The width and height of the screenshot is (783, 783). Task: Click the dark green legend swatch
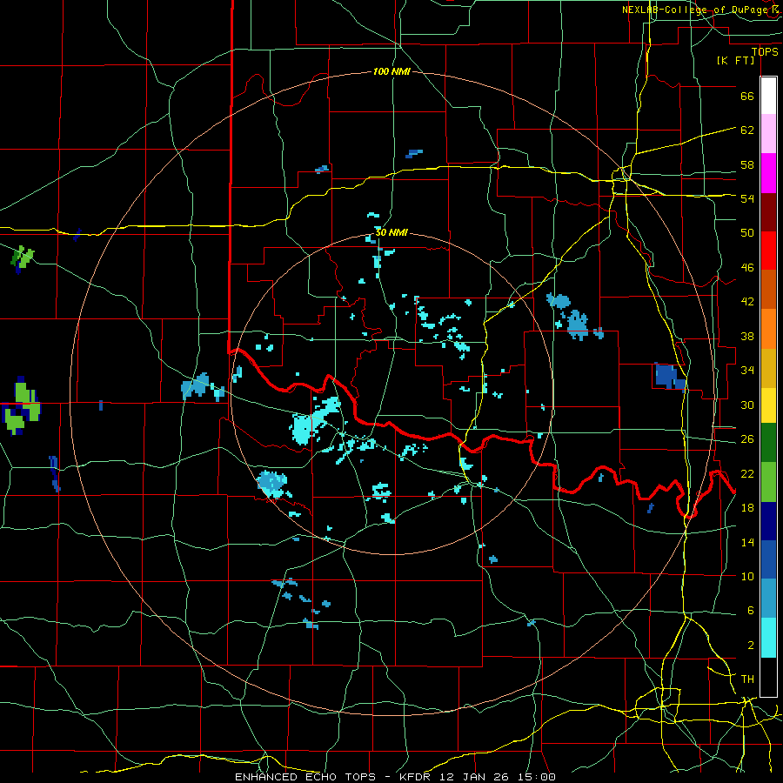coord(768,443)
